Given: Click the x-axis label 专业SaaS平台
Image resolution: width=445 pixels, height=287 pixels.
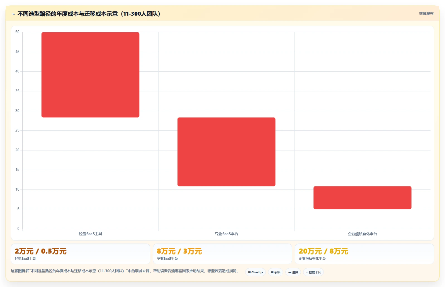Looking at the screenshot, I should tap(226, 234).
